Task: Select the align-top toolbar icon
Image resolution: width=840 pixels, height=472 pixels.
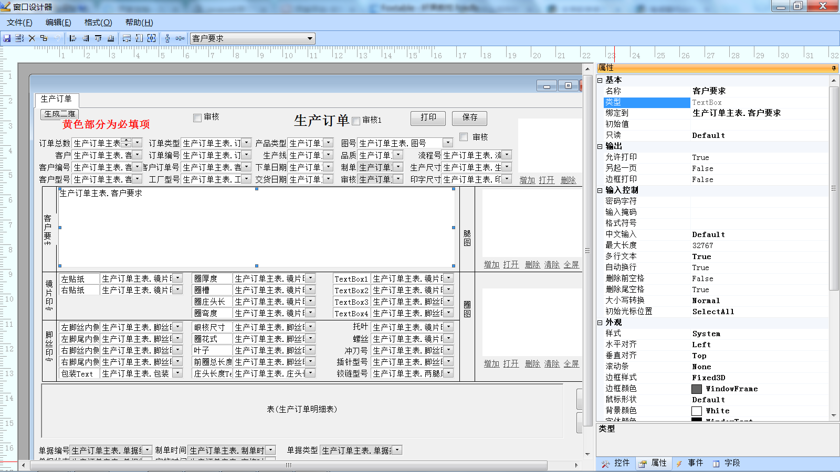Action: [x=98, y=38]
